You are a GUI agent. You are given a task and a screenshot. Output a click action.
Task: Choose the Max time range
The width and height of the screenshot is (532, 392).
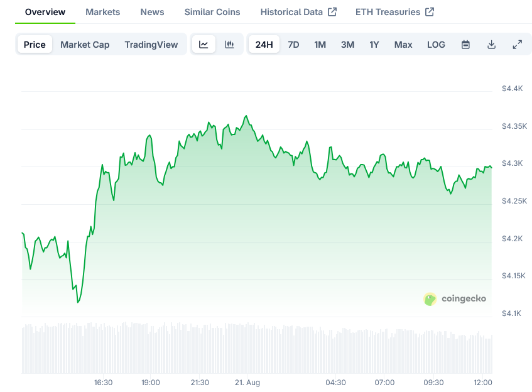click(x=403, y=45)
